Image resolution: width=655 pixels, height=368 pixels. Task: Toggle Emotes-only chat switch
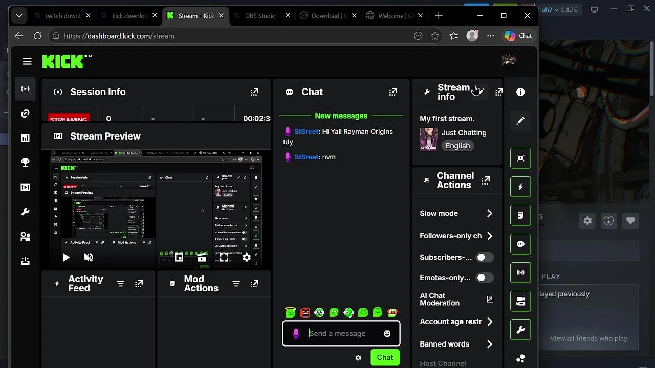click(x=485, y=278)
